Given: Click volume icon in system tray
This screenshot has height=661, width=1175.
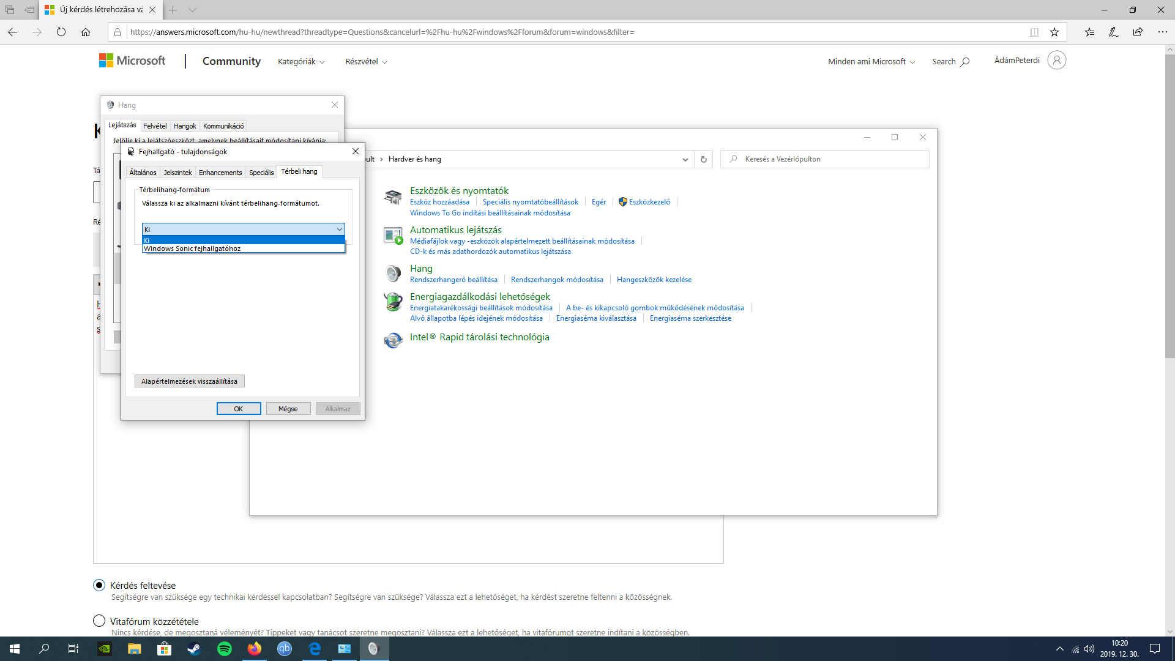Looking at the screenshot, I should [x=1089, y=649].
